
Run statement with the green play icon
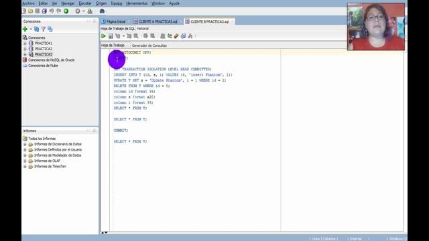click(103, 36)
